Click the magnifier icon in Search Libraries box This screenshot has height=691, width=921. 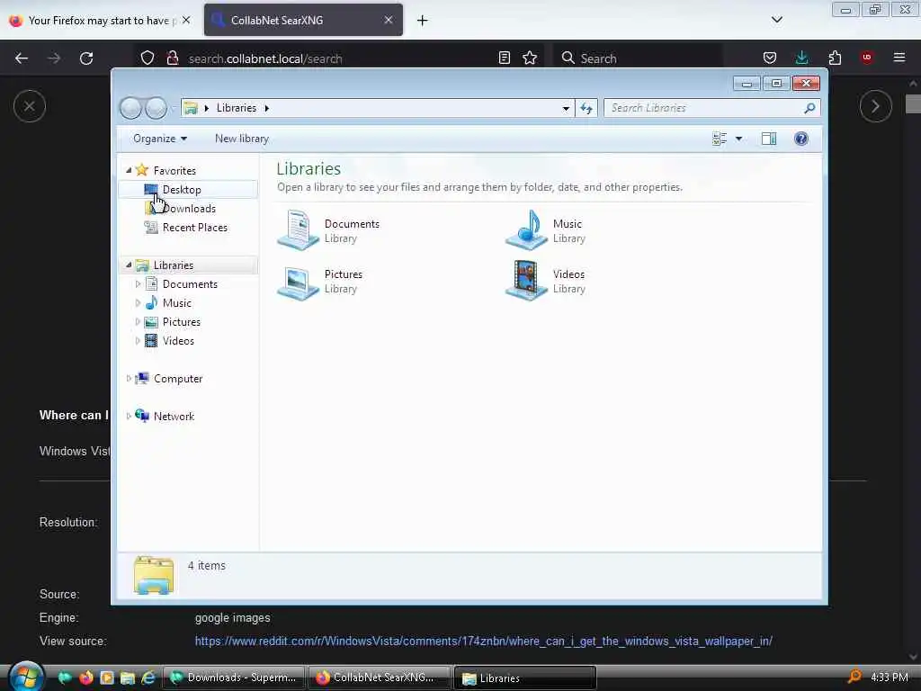point(809,108)
